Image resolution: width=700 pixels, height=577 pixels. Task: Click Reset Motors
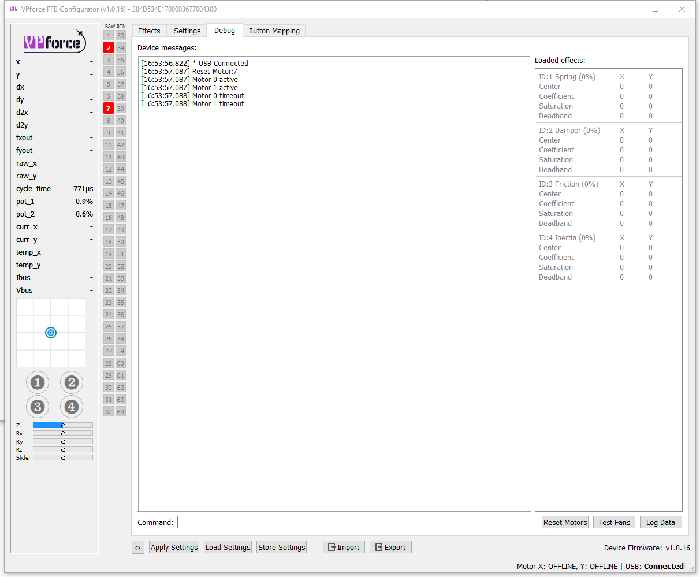[x=565, y=522]
